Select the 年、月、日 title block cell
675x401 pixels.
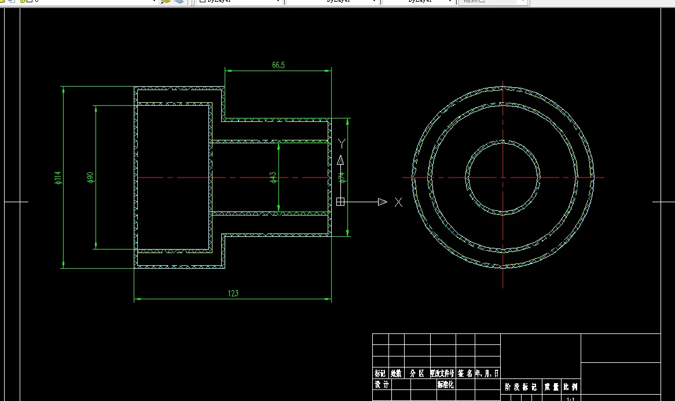point(487,373)
